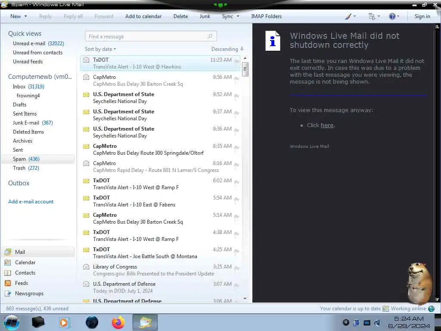
Task: Open the Feeds RSS icon
Action: [x=8, y=283]
